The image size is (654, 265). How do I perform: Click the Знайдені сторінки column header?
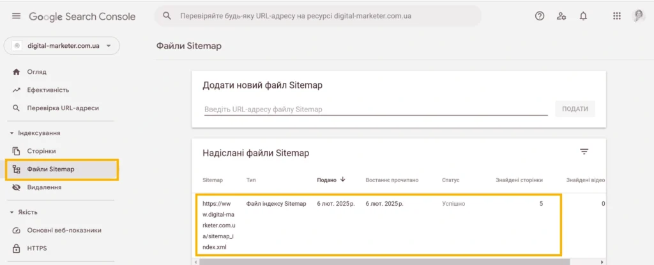tap(519, 180)
